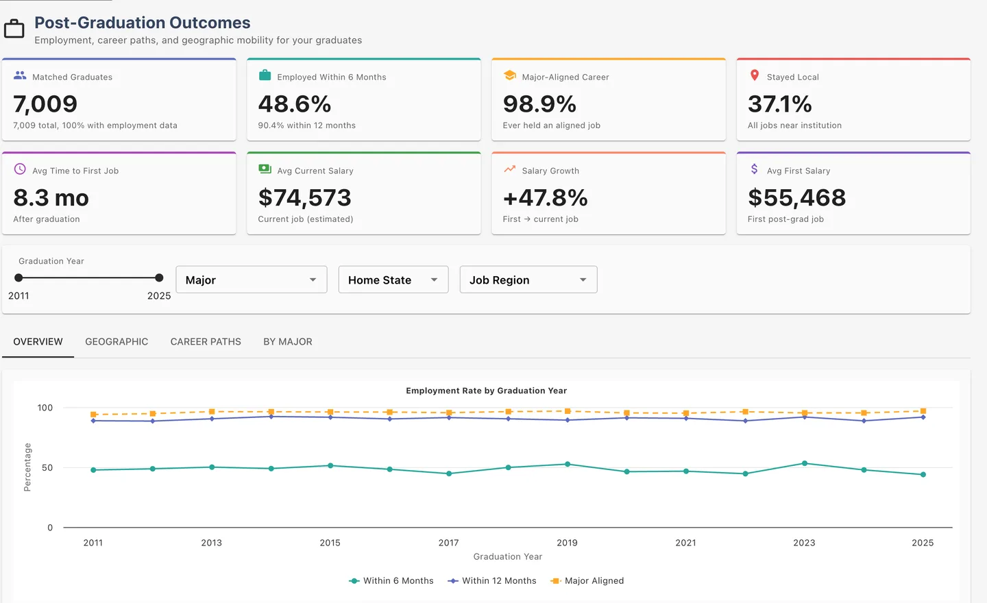Toggle the Within 6 Months legend series

(391, 580)
